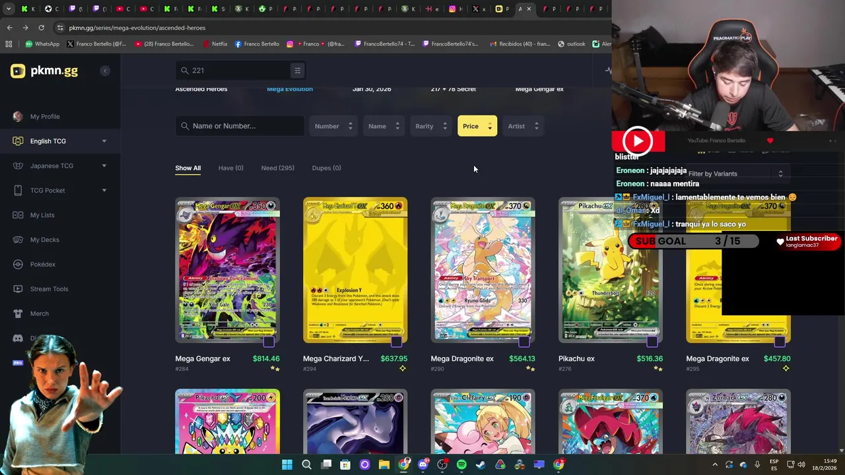845x475 pixels.
Task: Open the Netflix bookmark
Action: coord(215,44)
